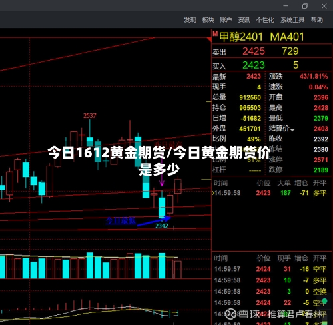
Task: Minimize the trading window
Action: (x=286, y=6)
